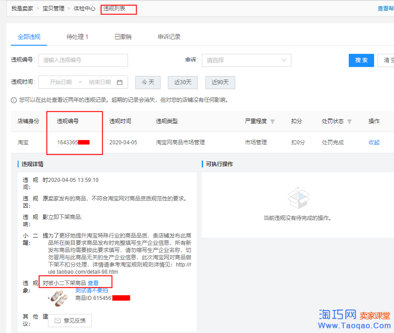Screen dimensions: 394x333
Task: Filter violations to 近90天
Action: tap(220, 82)
